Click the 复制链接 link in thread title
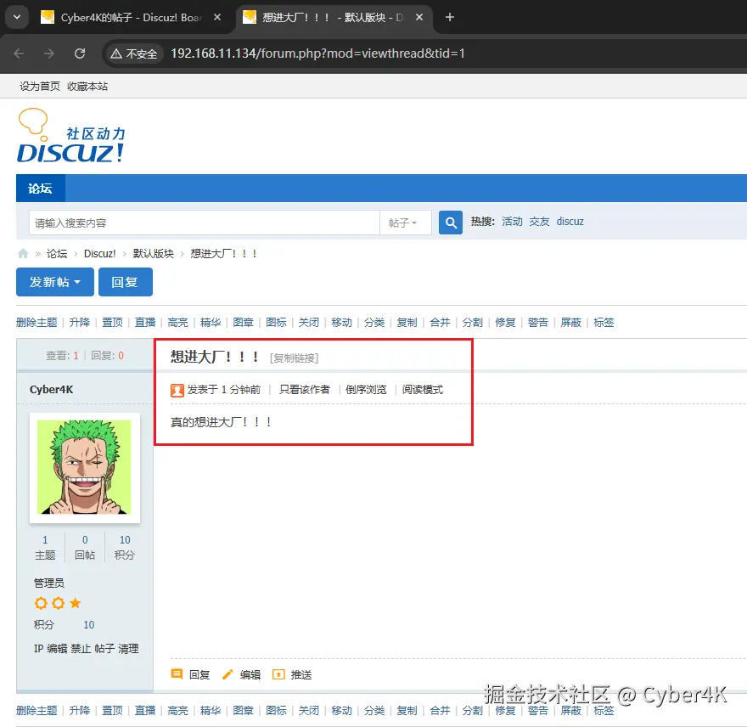747x727 pixels. pyautogui.click(x=295, y=357)
